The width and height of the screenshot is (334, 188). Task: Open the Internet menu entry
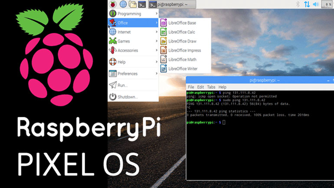tap(133, 32)
